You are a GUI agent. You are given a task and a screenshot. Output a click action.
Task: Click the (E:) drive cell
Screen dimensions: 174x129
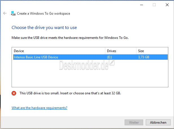pyautogui.click(x=109, y=57)
